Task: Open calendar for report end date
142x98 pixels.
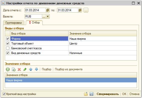Action: (80, 10)
